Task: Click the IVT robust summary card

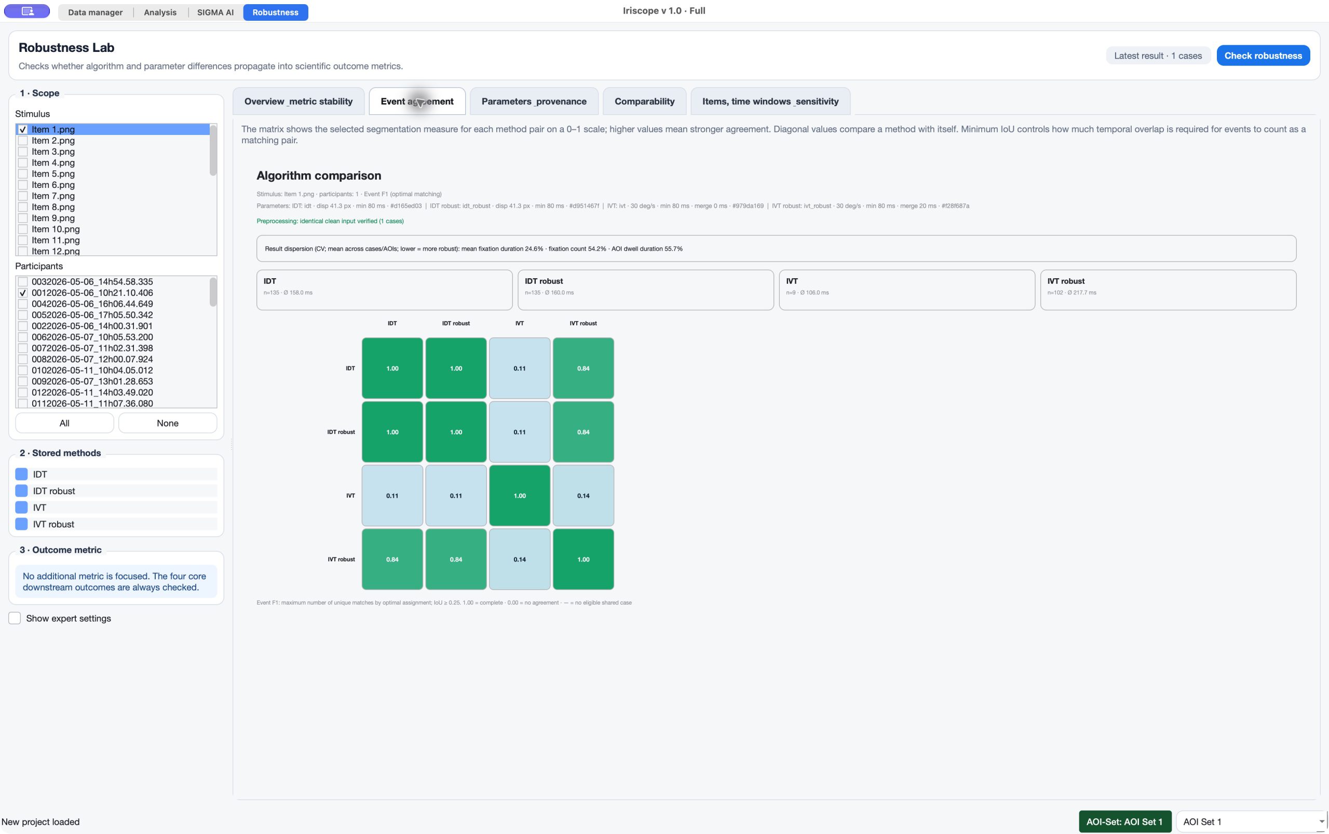Action: coord(1168,290)
